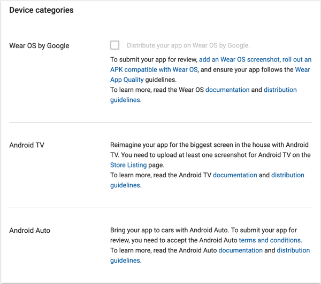Open Wear OS distribution guidelines link
Screen dimensions: 321x284
click(280, 90)
